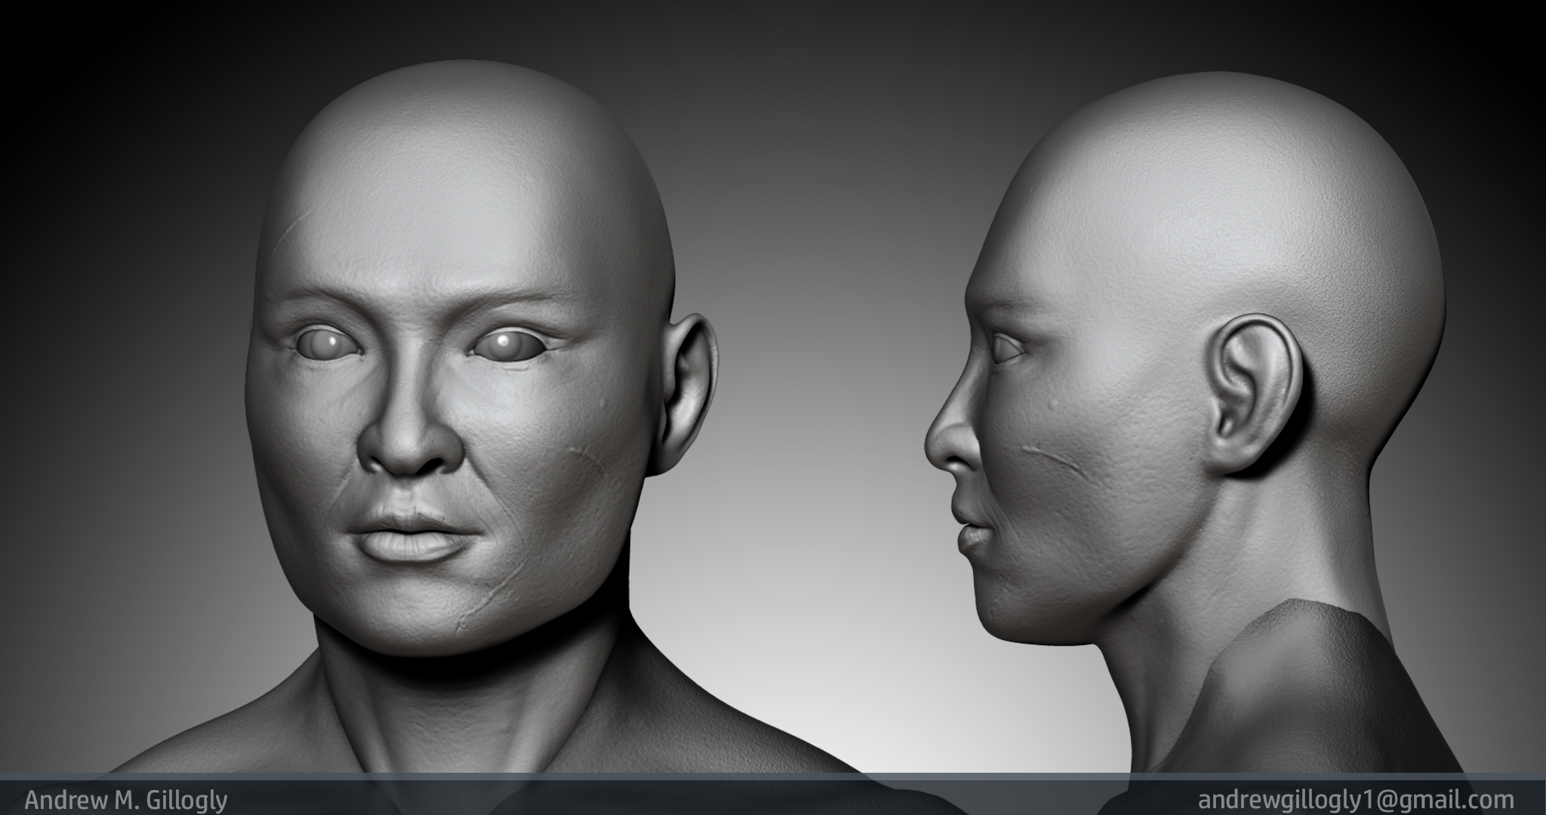Click the front-view head's left-side eyeball
The width and height of the screenshot is (1546, 815).
tap(325, 346)
